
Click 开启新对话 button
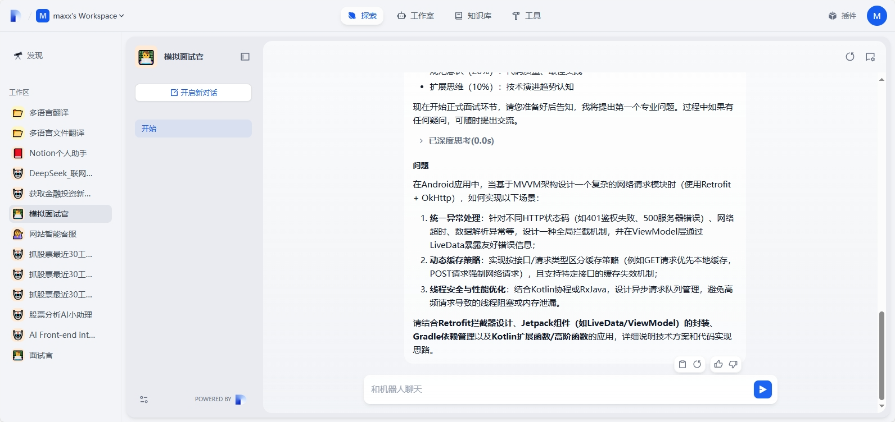pyautogui.click(x=193, y=93)
